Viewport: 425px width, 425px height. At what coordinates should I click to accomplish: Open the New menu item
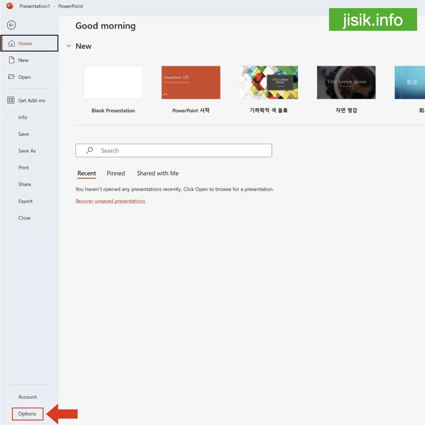coord(29,60)
